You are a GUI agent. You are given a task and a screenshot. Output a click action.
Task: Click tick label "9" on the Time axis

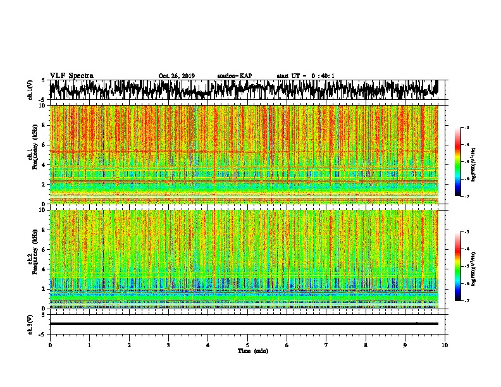click(405, 345)
